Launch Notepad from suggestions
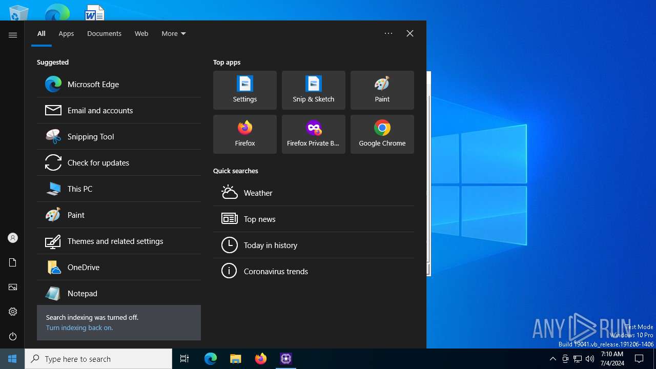 tap(119, 293)
